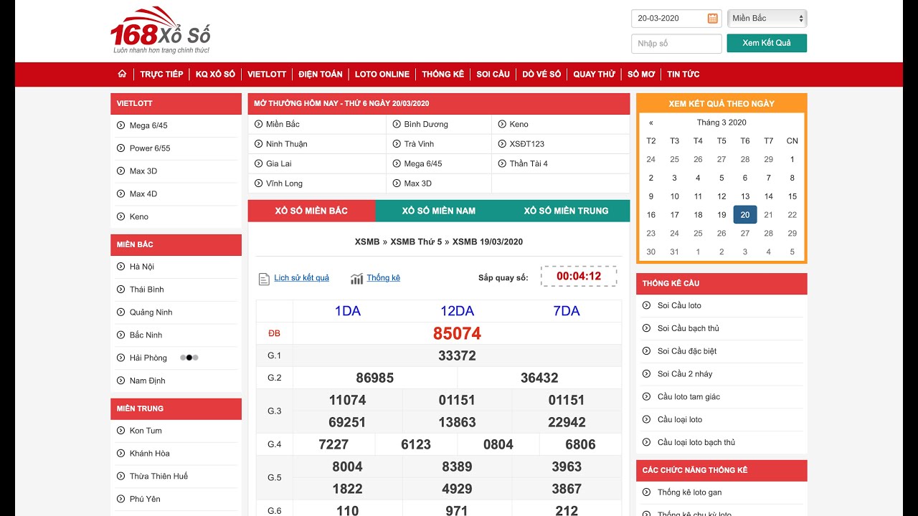The width and height of the screenshot is (918, 516).
Task: Go to the previous month with the « arrow
Action: 650,123
